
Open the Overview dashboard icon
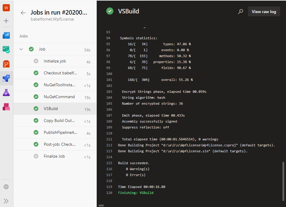click(x=6, y=35)
